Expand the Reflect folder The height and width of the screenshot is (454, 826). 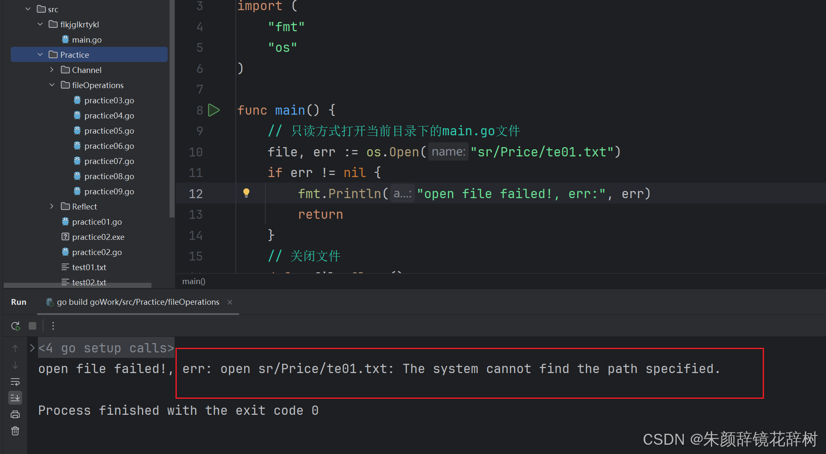52,206
